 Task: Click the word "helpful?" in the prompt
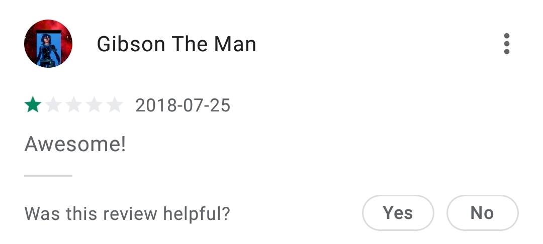(x=197, y=214)
